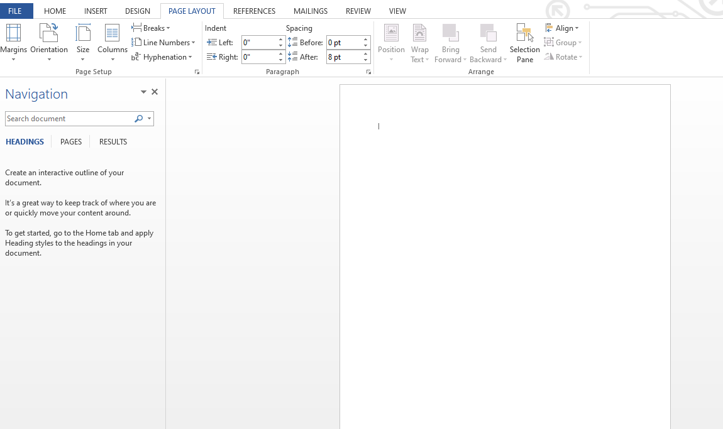This screenshot has height=429, width=723.
Task: Open the Paragraph dialog launcher
Action: pyautogui.click(x=368, y=72)
